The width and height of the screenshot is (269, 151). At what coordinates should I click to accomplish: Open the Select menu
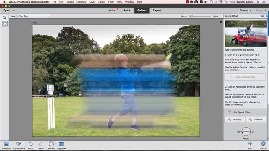click(x=102, y=2)
